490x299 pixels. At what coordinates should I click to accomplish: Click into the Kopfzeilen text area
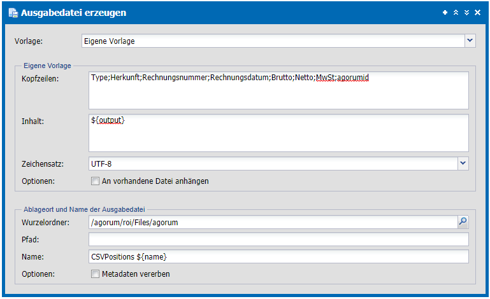[x=278, y=90]
